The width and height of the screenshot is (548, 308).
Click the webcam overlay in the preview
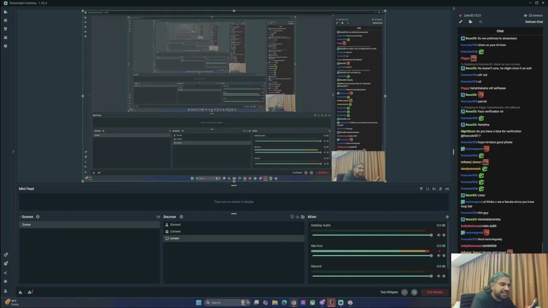[358, 166]
